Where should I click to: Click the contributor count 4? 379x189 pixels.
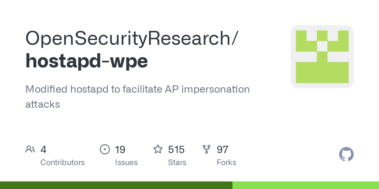43,149
